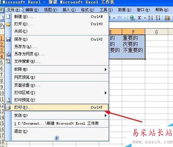Open the 编辑(E) menu
Screen dimensions: 173x147
(x=32, y=10)
